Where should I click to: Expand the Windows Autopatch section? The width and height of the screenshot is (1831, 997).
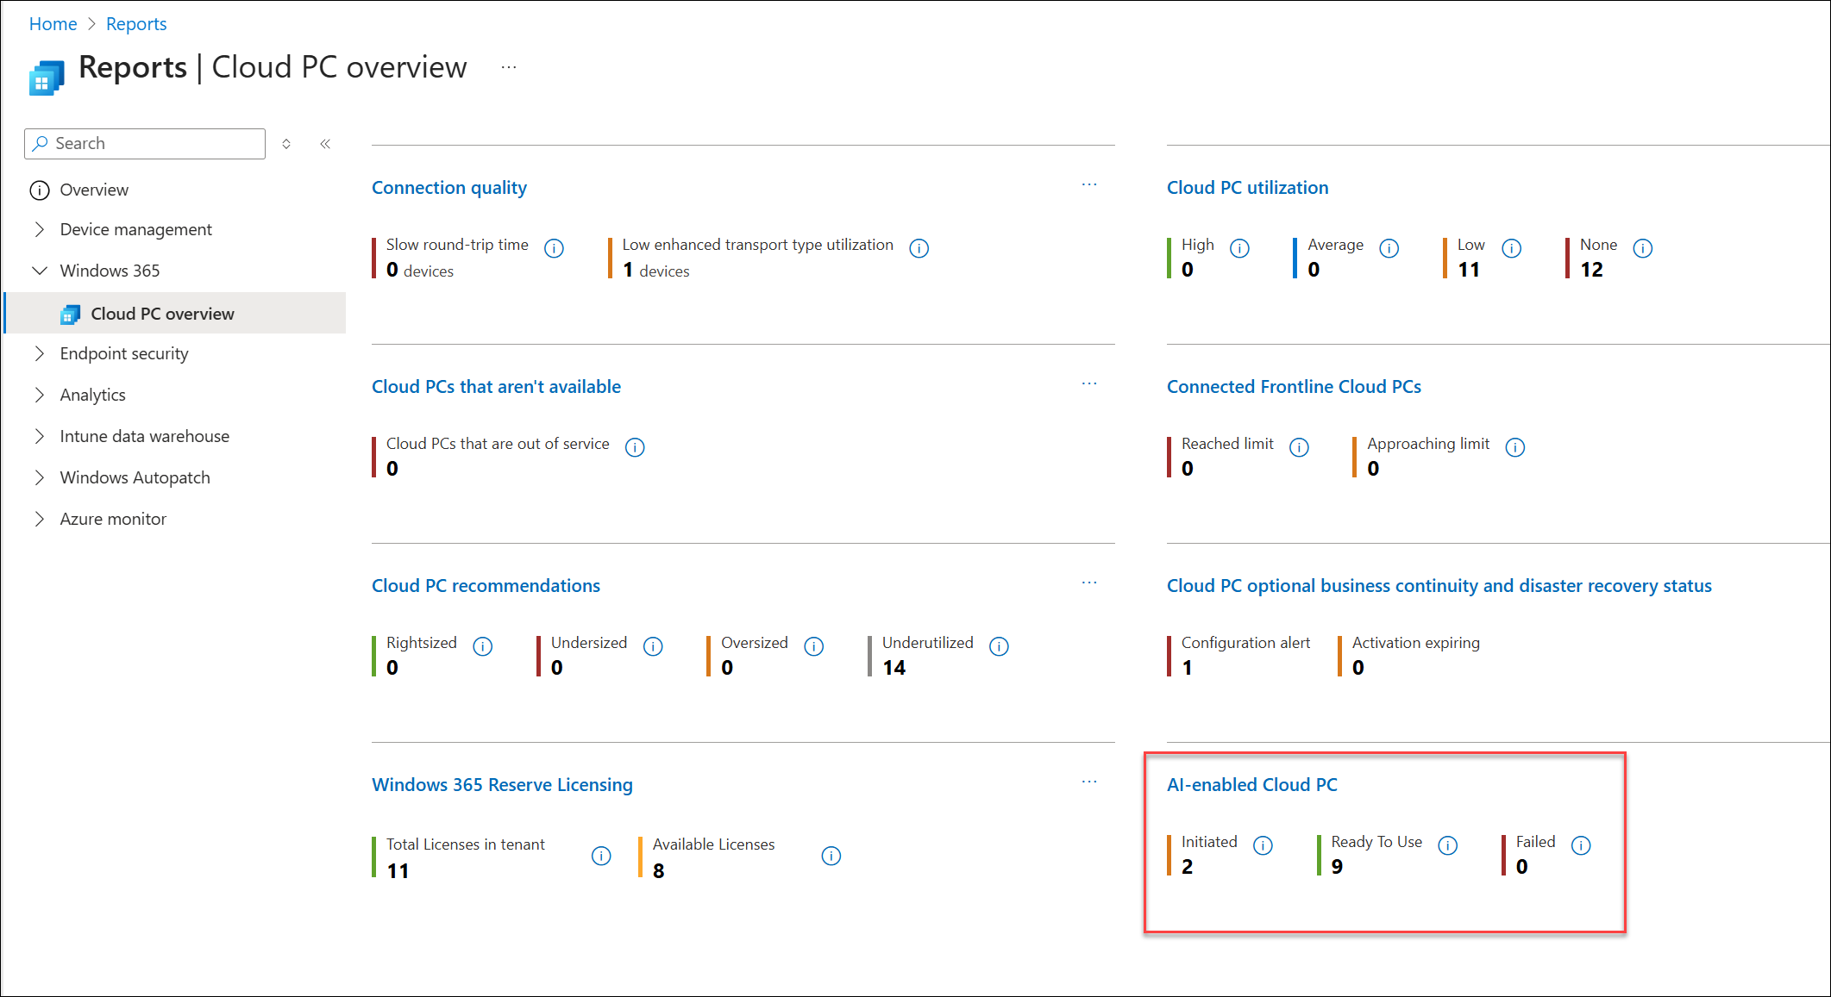40,477
